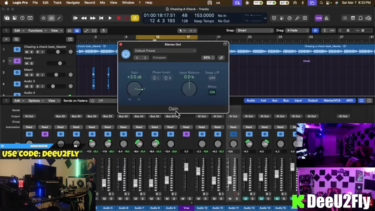This screenshot has width=375, height=211.
Task: Open the File menu
Action: tap(35, 3)
